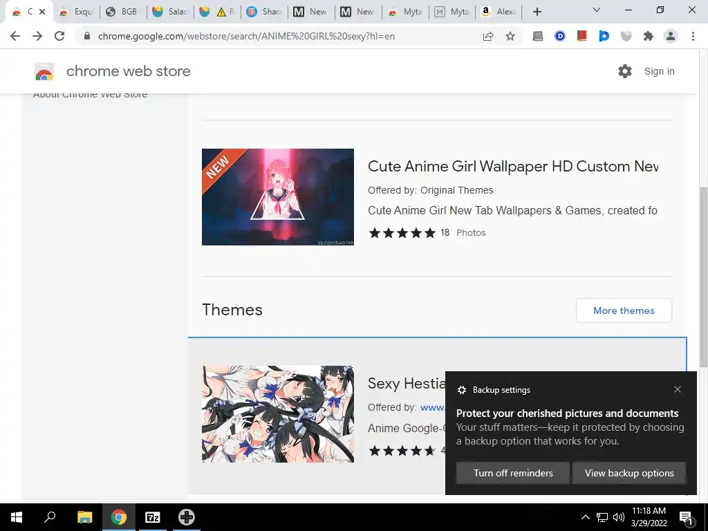Show hidden system tray icons
The height and width of the screenshot is (531, 708).
point(585,517)
